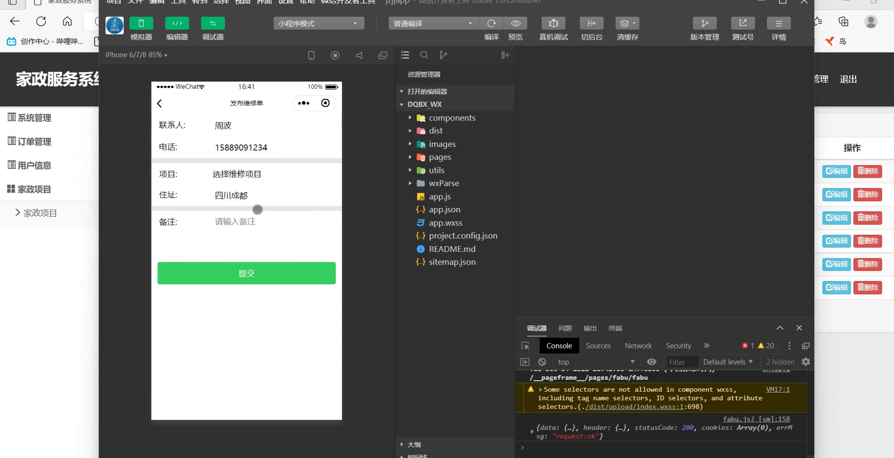The width and height of the screenshot is (894, 458).
Task: Start real device debugging
Action: click(553, 23)
